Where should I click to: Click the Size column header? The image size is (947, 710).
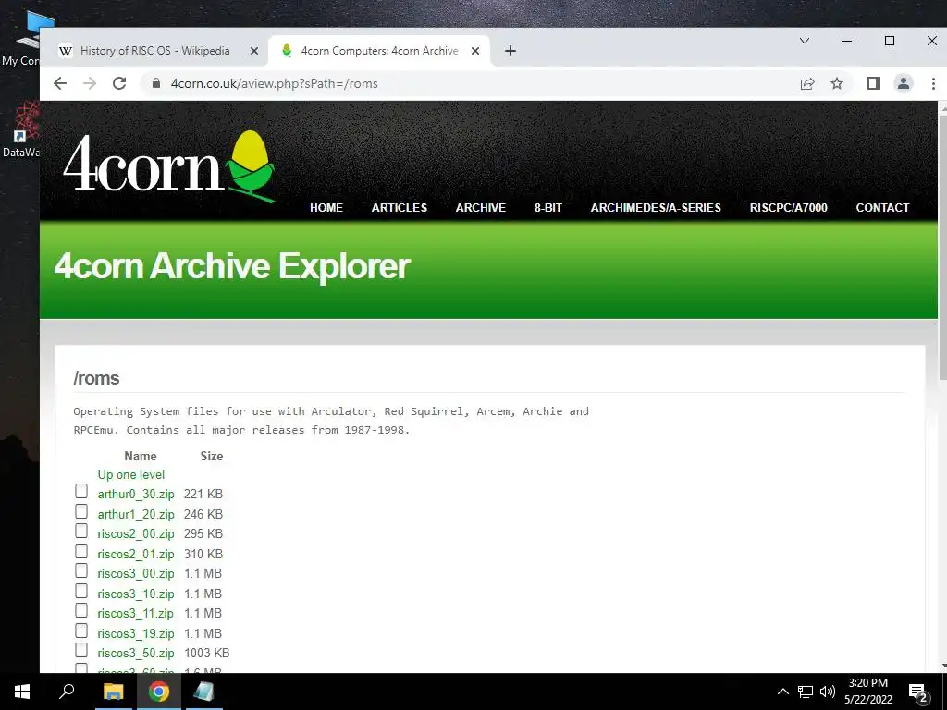click(x=212, y=456)
